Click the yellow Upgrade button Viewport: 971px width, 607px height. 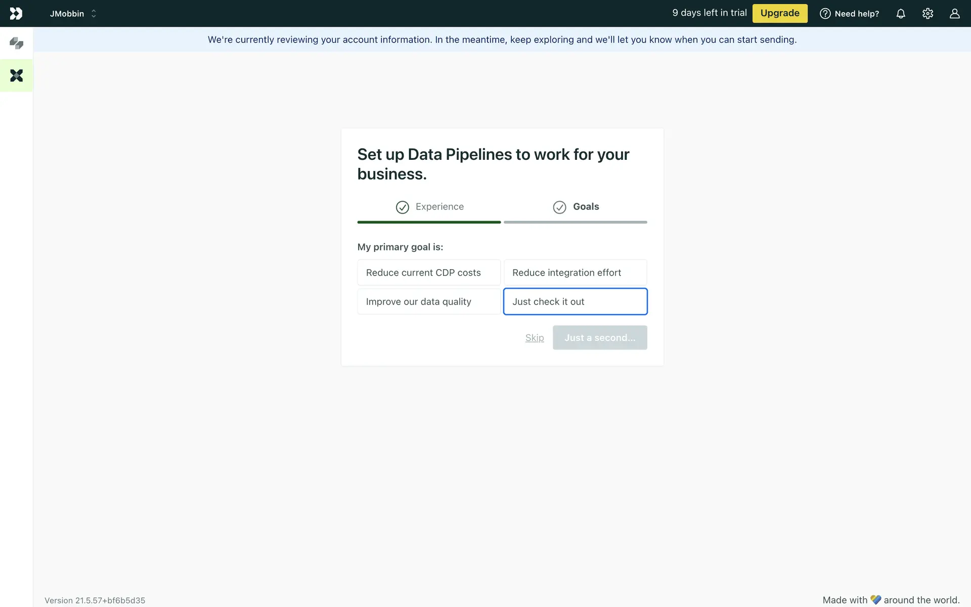779,13
